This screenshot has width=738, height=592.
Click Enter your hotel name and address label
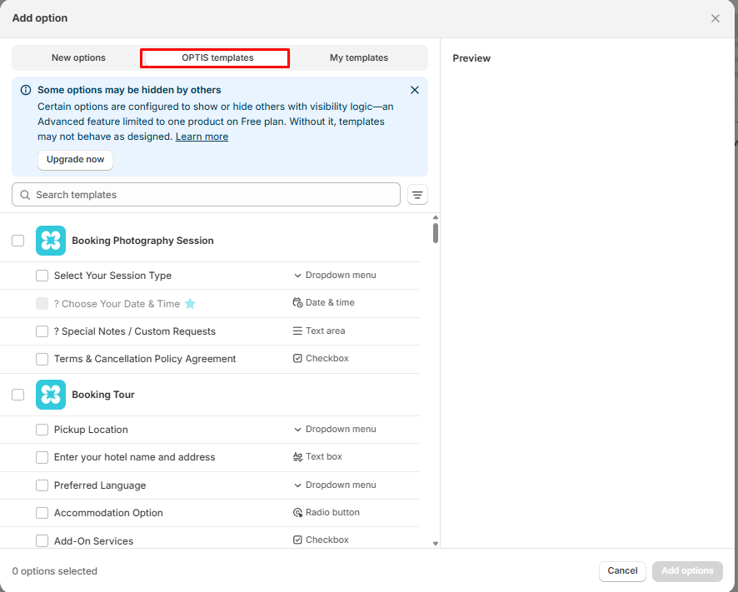(135, 457)
